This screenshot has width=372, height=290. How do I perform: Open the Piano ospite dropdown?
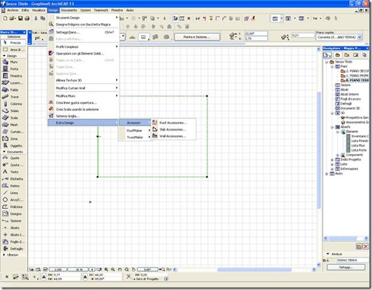360,37
